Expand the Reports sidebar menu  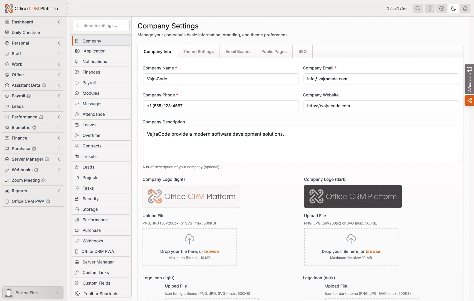(x=33, y=191)
